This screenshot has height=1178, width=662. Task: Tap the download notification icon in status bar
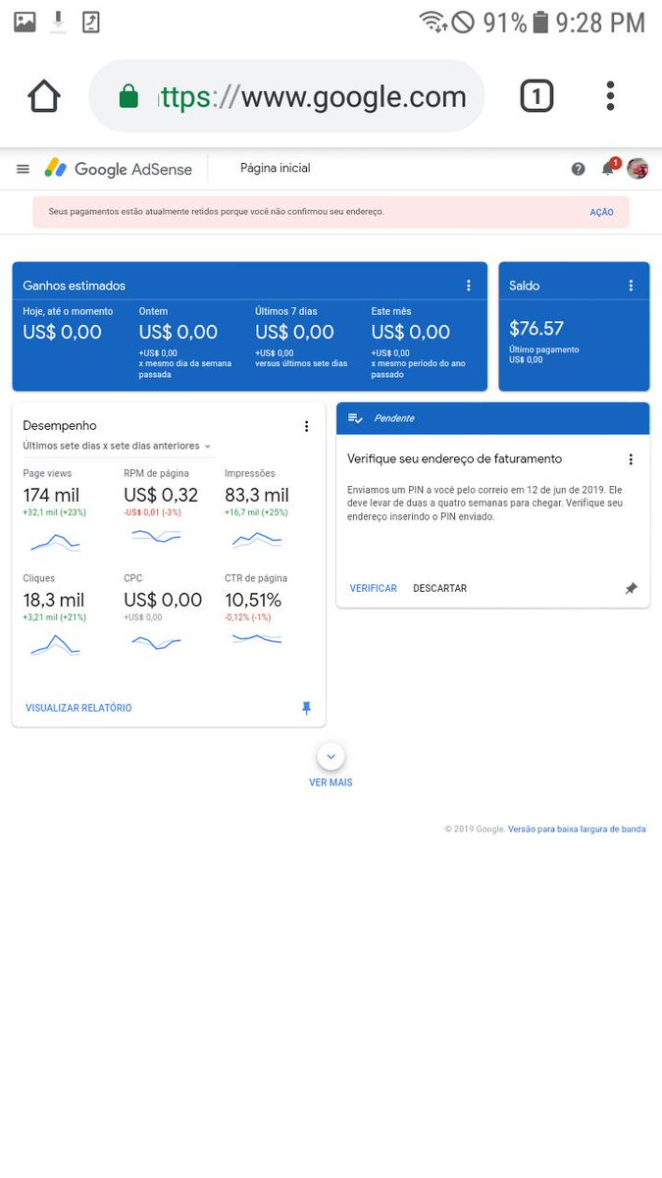tap(58, 22)
